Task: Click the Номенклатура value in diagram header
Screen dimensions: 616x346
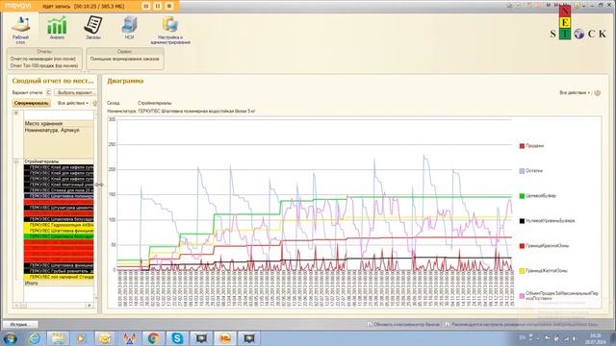Action: tap(196, 111)
